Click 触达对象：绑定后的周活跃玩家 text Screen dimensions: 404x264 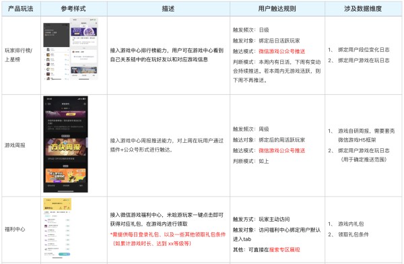click(269, 140)
